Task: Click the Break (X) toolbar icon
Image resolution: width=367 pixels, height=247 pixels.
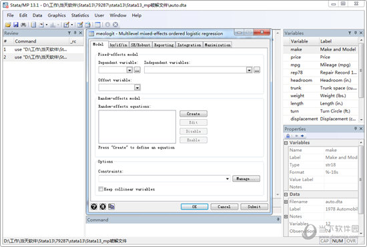Action: pyautogui.click(x=115, y=25)
